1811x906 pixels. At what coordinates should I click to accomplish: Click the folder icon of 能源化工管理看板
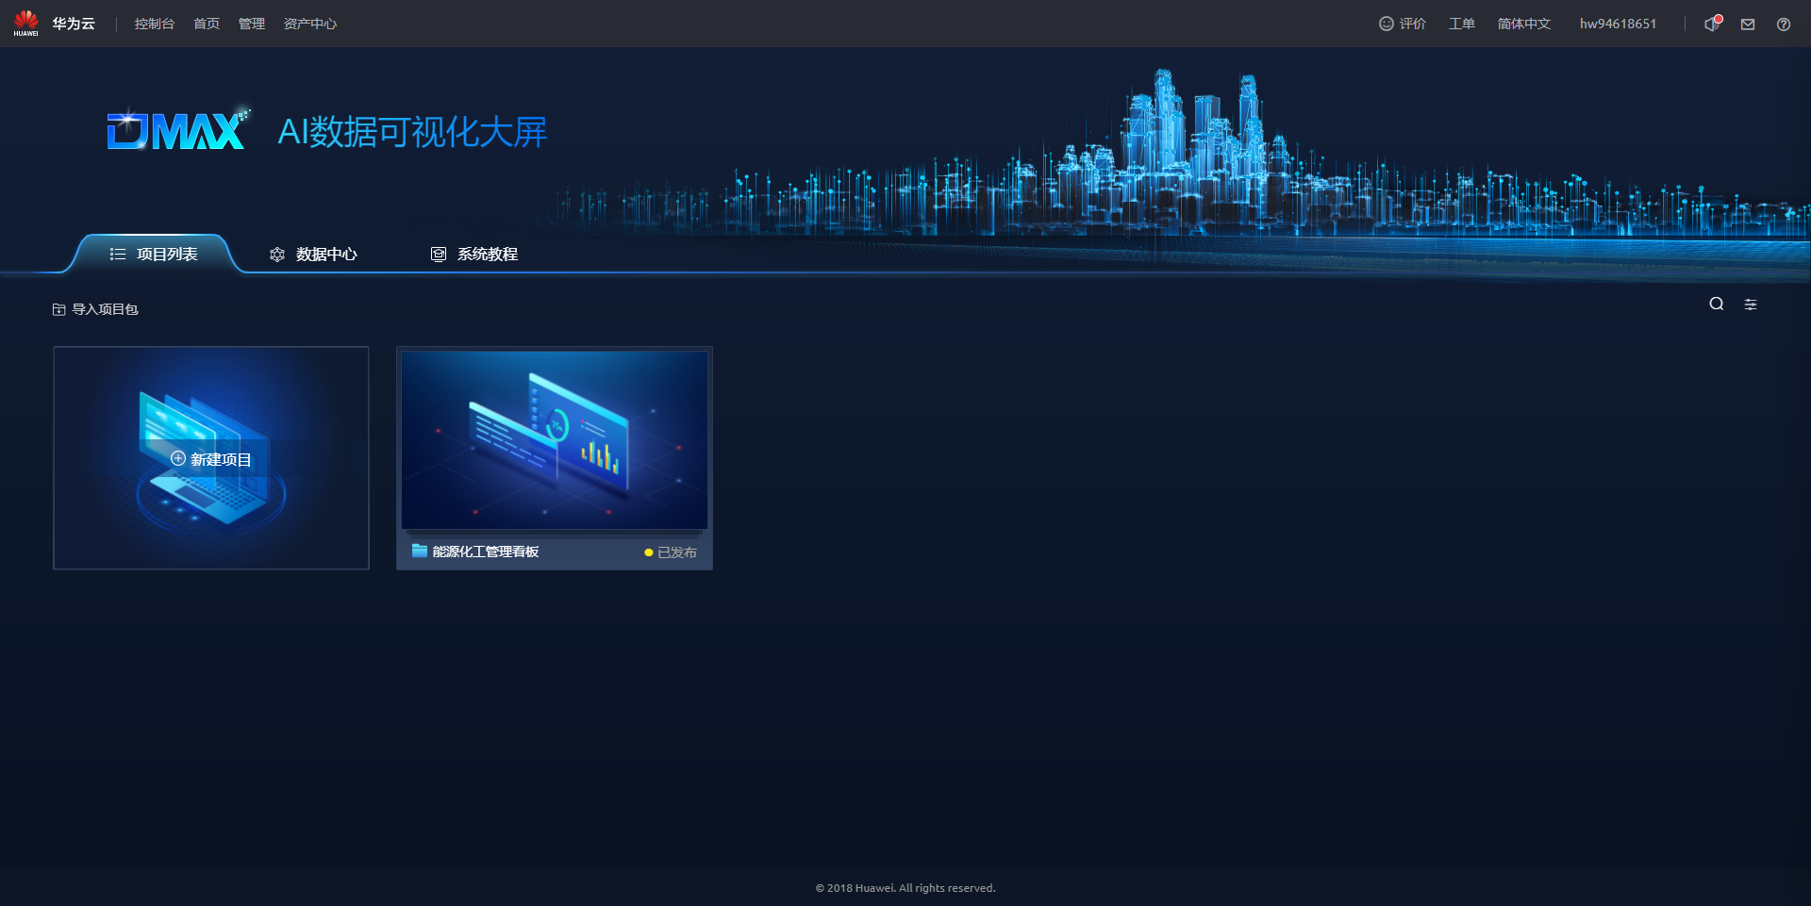coord(420,551)
